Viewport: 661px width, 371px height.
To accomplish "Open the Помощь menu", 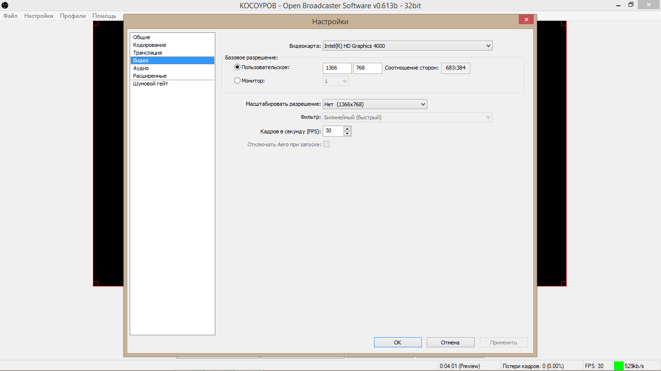I will [x=104, y=16].
